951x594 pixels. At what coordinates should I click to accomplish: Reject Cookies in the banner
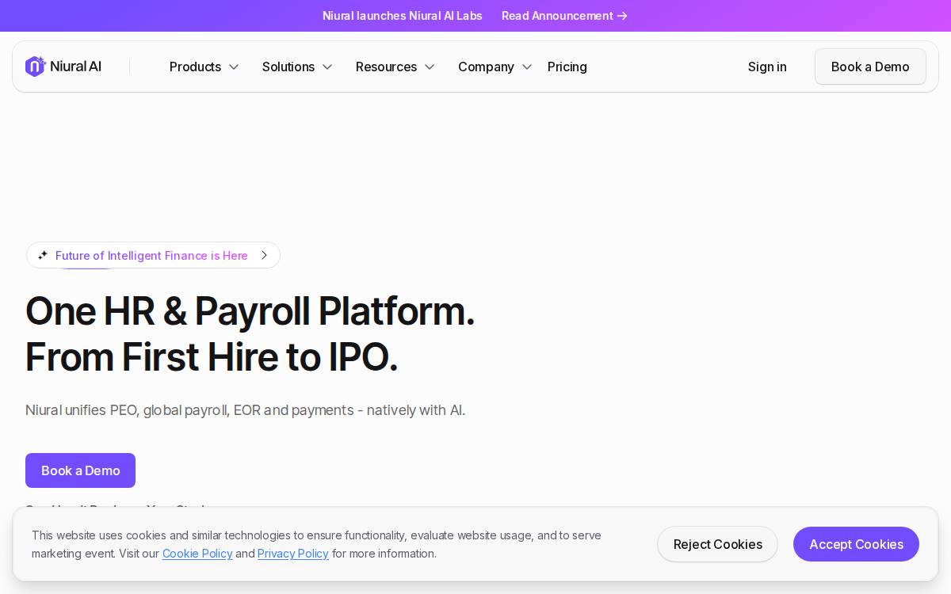pyautogui.click(x=717, y=544)
